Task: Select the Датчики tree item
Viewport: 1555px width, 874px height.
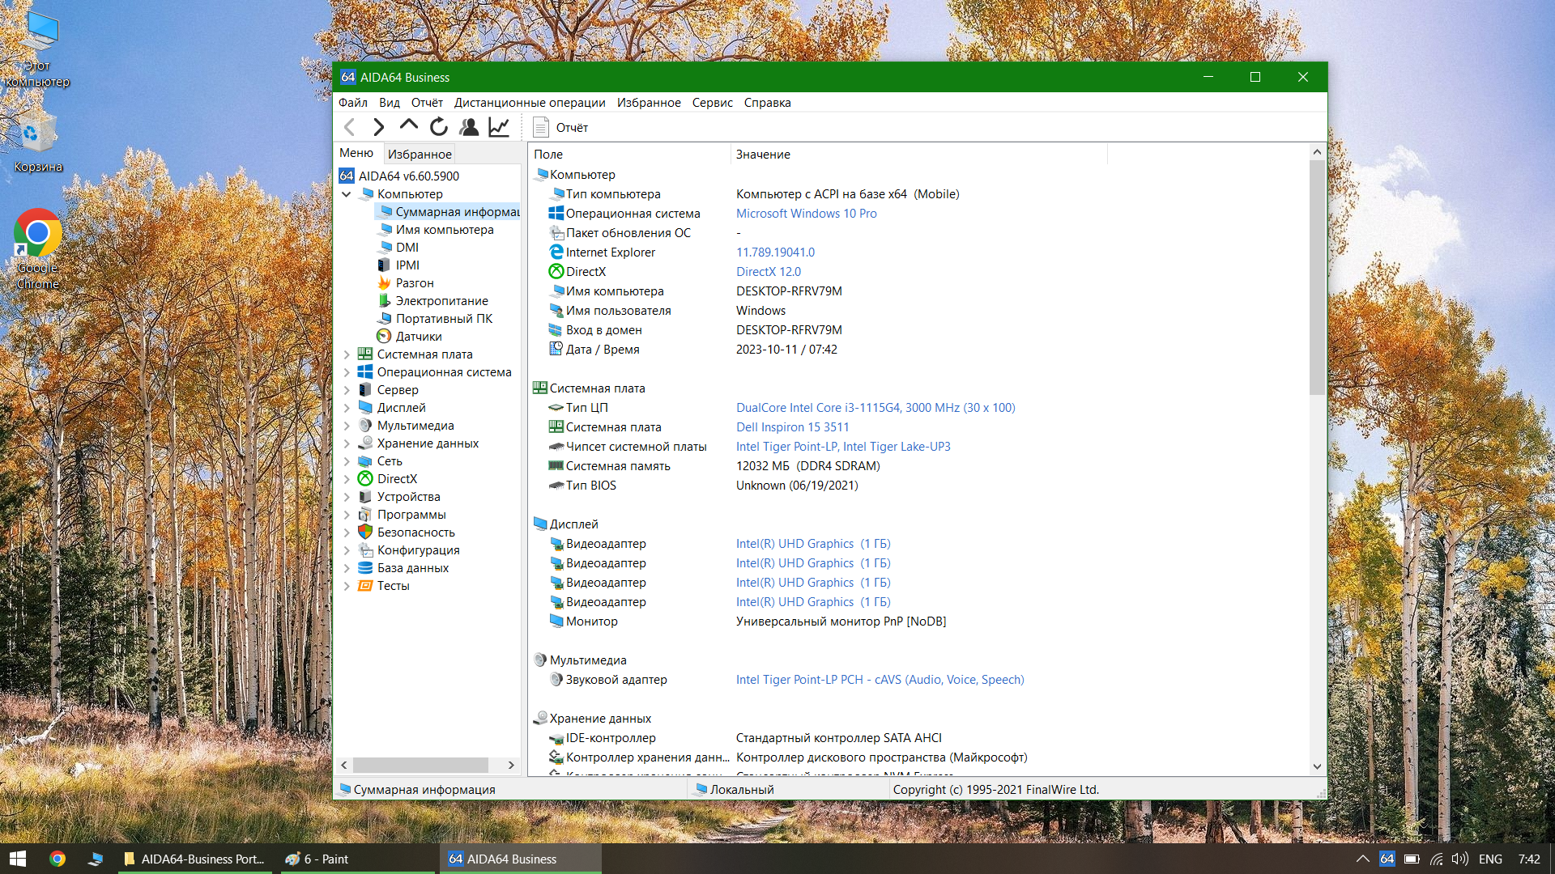Action: pyautogui.click(x=418, y=337)
